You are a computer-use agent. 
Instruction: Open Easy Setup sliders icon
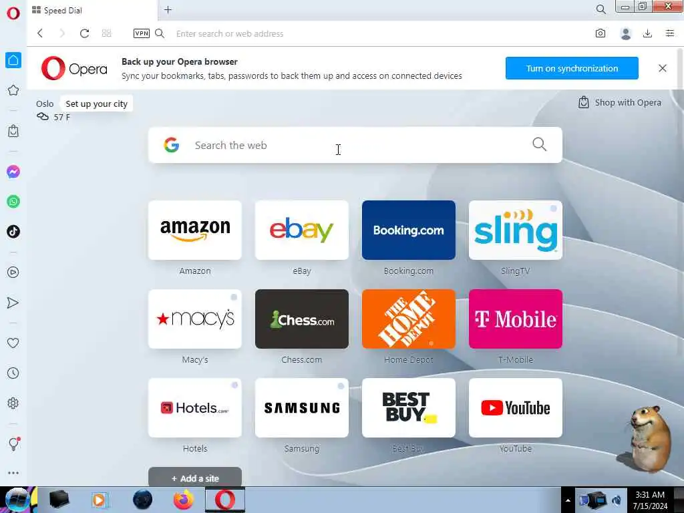[x=670, y=33]
